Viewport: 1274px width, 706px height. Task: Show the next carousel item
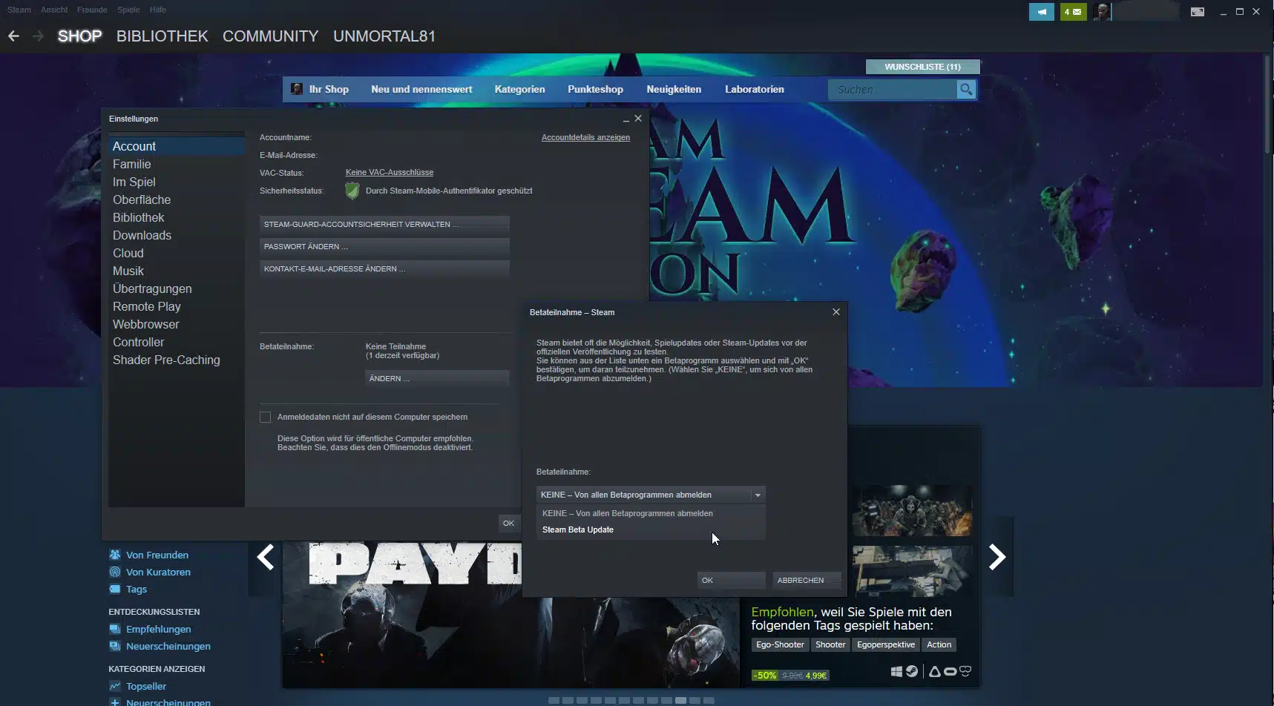point(997,557)
